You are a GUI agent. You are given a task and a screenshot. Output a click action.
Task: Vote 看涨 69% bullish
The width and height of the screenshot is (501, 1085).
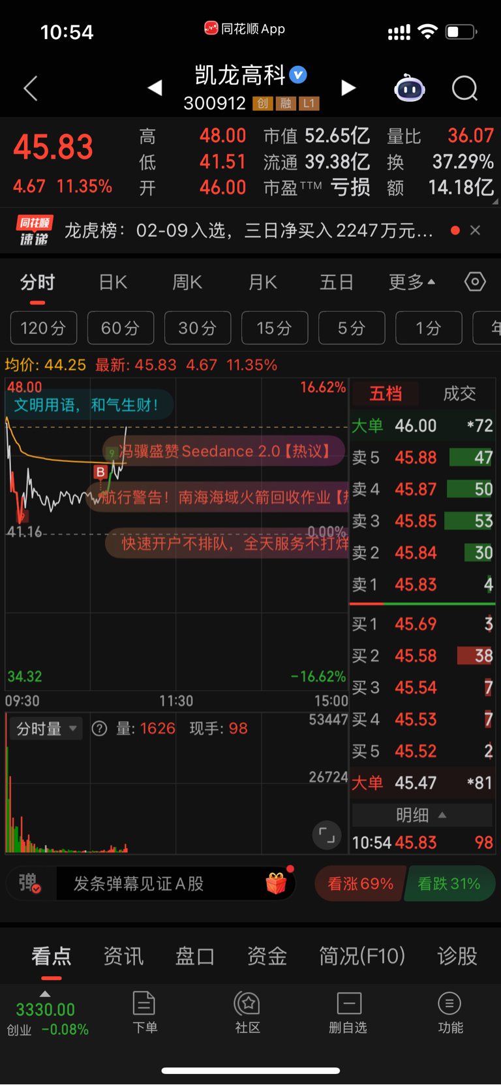pyautogui.click(x=360, y=883)
